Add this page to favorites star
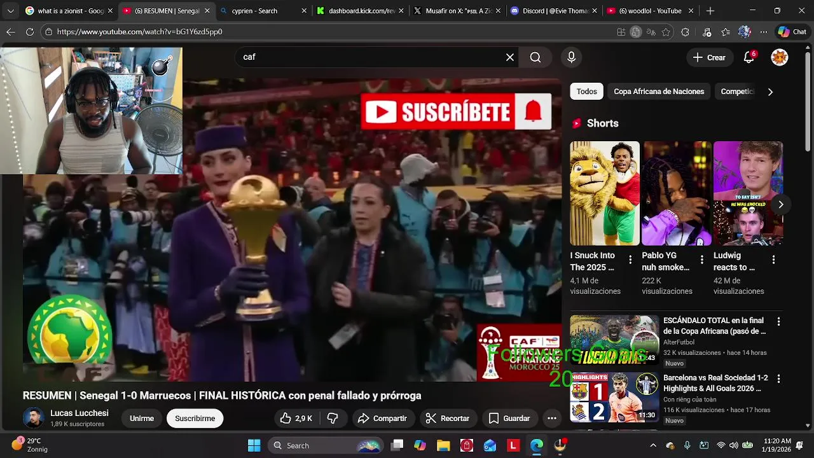Screen dimensions: 814x458 [x=666, y=32]
